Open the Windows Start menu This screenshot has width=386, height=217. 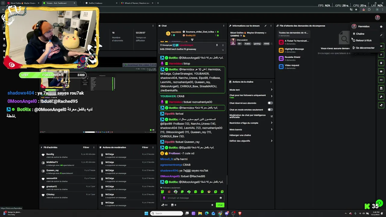coord(146,213)
